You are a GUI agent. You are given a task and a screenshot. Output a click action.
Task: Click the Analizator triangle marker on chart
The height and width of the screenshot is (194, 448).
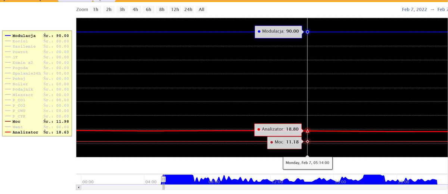coord(307,131)
